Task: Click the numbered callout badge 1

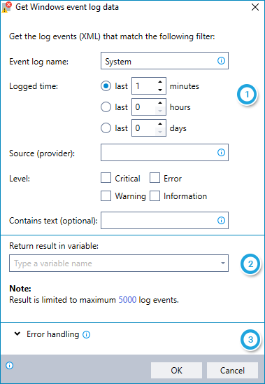Action: (247, 95)
